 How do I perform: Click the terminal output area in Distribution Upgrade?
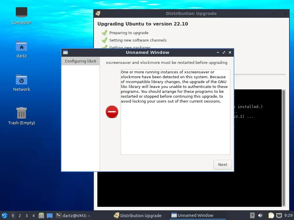[189, 189]
